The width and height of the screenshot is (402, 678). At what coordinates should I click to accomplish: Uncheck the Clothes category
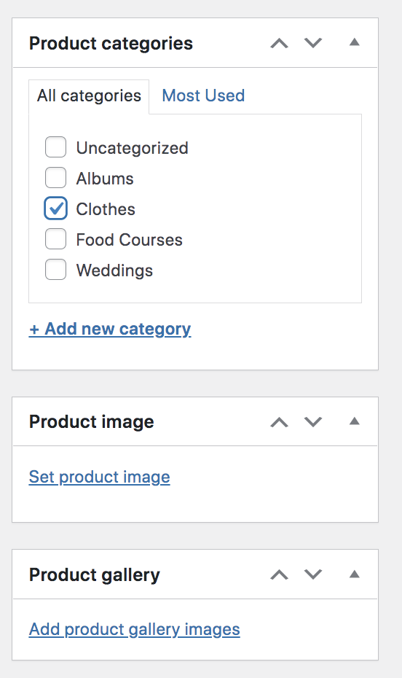(55, 209)
